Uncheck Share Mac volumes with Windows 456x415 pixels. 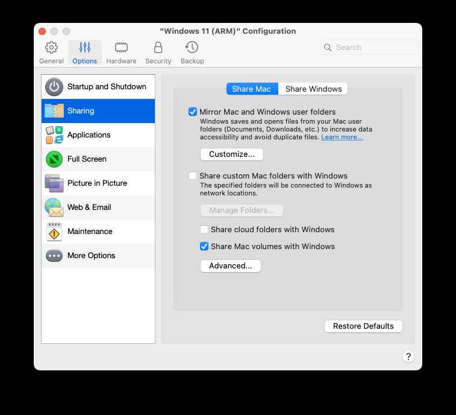204,246
